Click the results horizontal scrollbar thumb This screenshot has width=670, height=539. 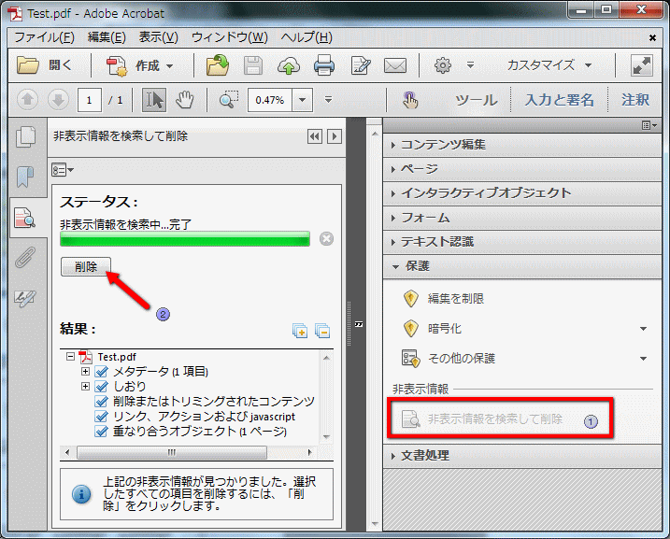tap(172, 452)
